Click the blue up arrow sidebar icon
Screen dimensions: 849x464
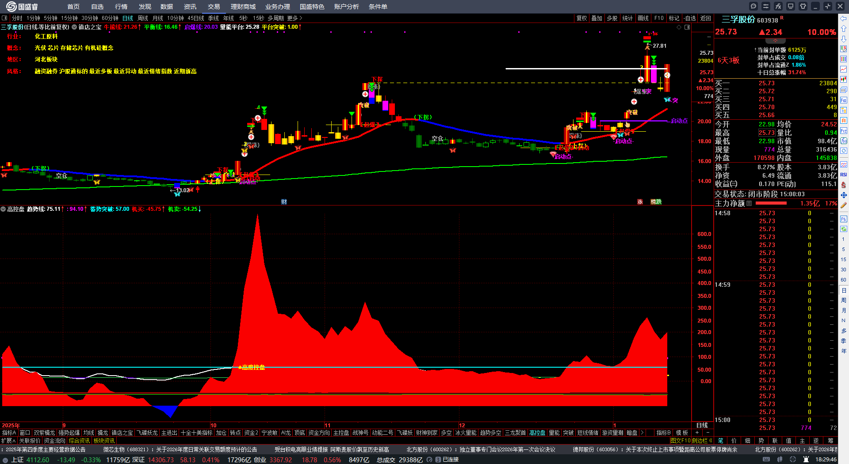[844, 29]
